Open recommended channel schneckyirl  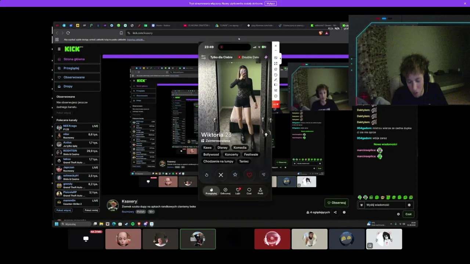click(77, 177)
